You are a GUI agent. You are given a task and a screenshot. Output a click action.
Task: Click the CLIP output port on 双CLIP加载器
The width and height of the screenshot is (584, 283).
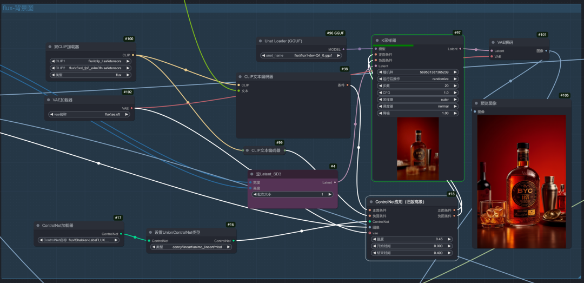click(x=133, y=55)
